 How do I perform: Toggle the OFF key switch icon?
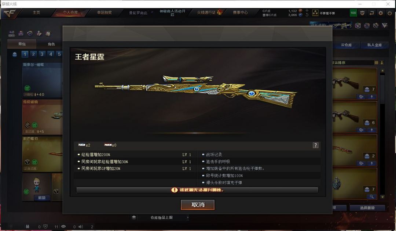pos(12,34)
